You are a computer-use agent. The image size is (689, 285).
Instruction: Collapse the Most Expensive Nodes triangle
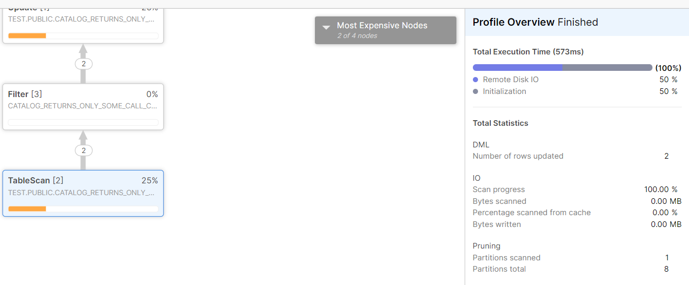(x=326, y=28)
